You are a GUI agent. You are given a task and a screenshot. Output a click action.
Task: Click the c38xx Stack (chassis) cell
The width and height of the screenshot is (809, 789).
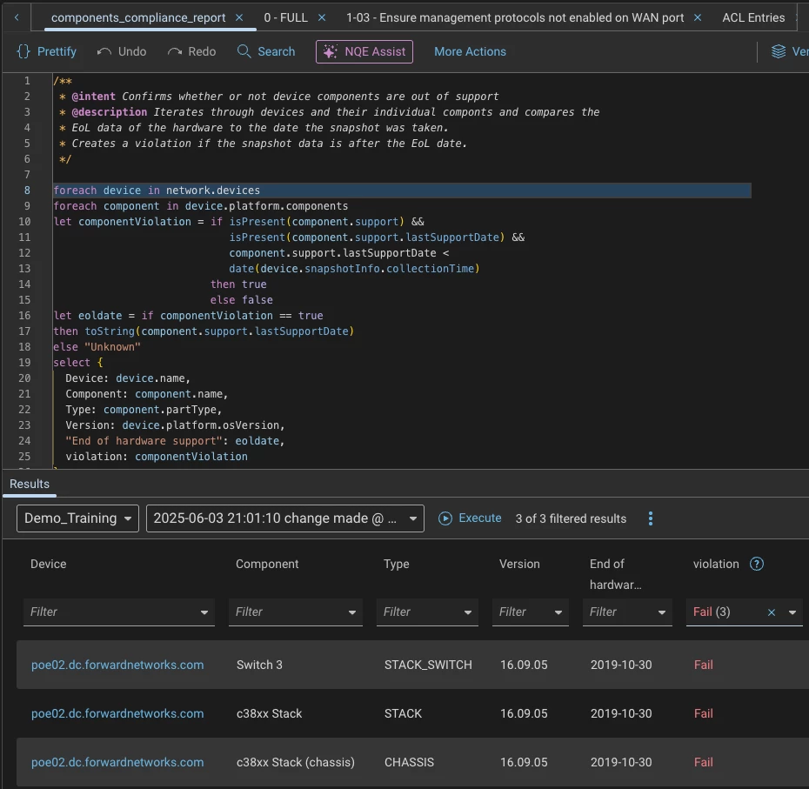(x=295, y=762)
